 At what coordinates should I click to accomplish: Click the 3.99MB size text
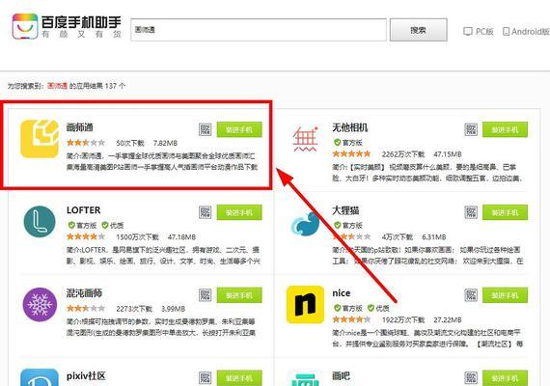tap(173, 309)
